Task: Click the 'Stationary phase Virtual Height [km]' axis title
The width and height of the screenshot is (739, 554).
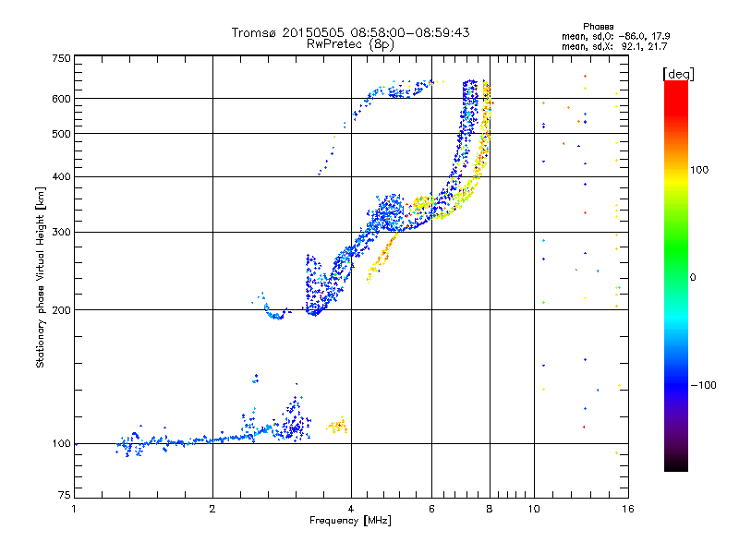Action: pos(41,277)
